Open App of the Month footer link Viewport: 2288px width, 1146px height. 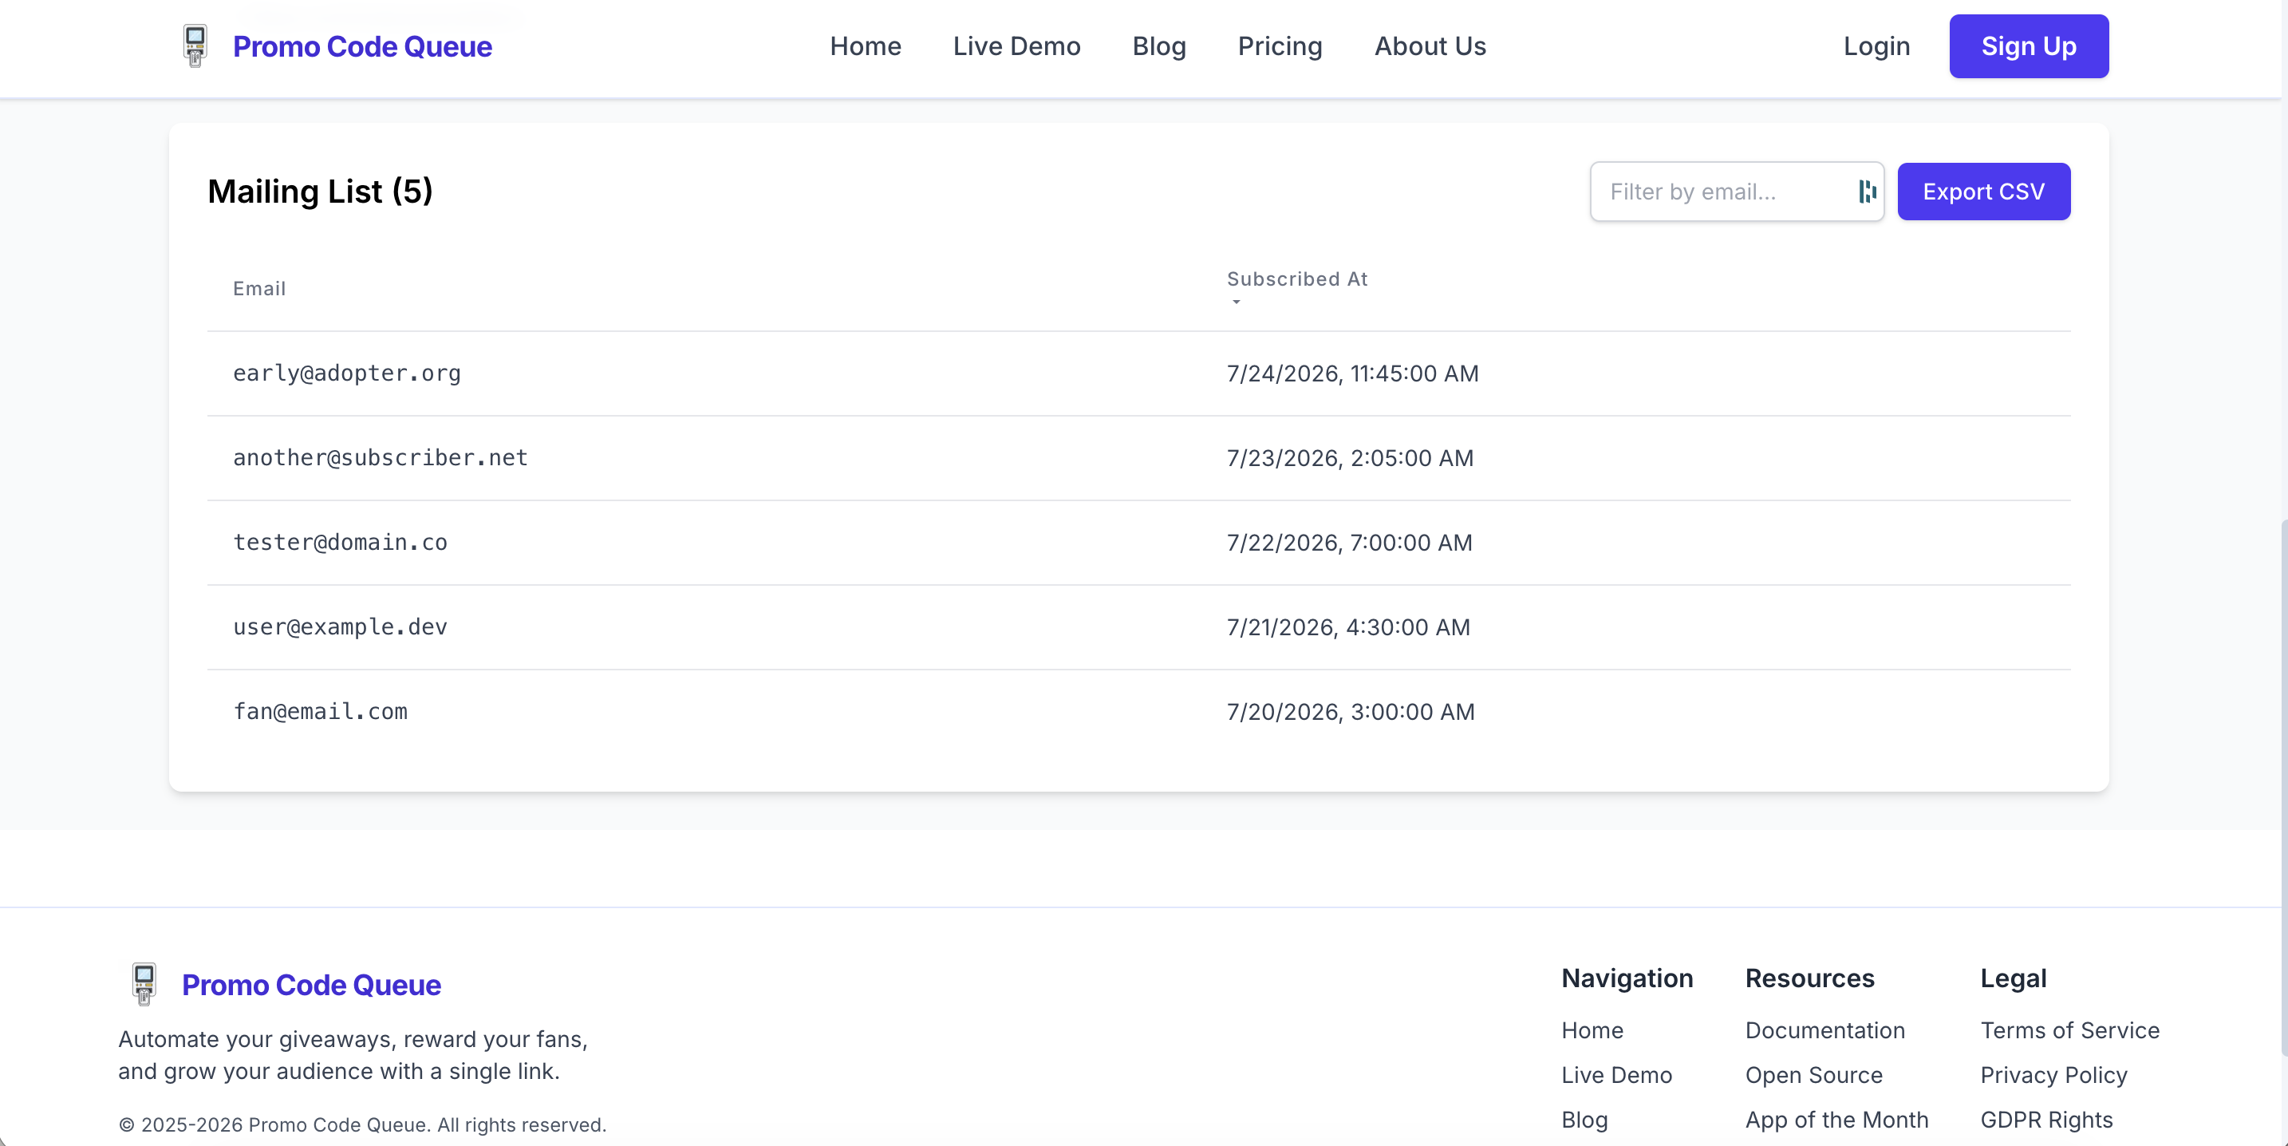(x=1836, y=1120)
